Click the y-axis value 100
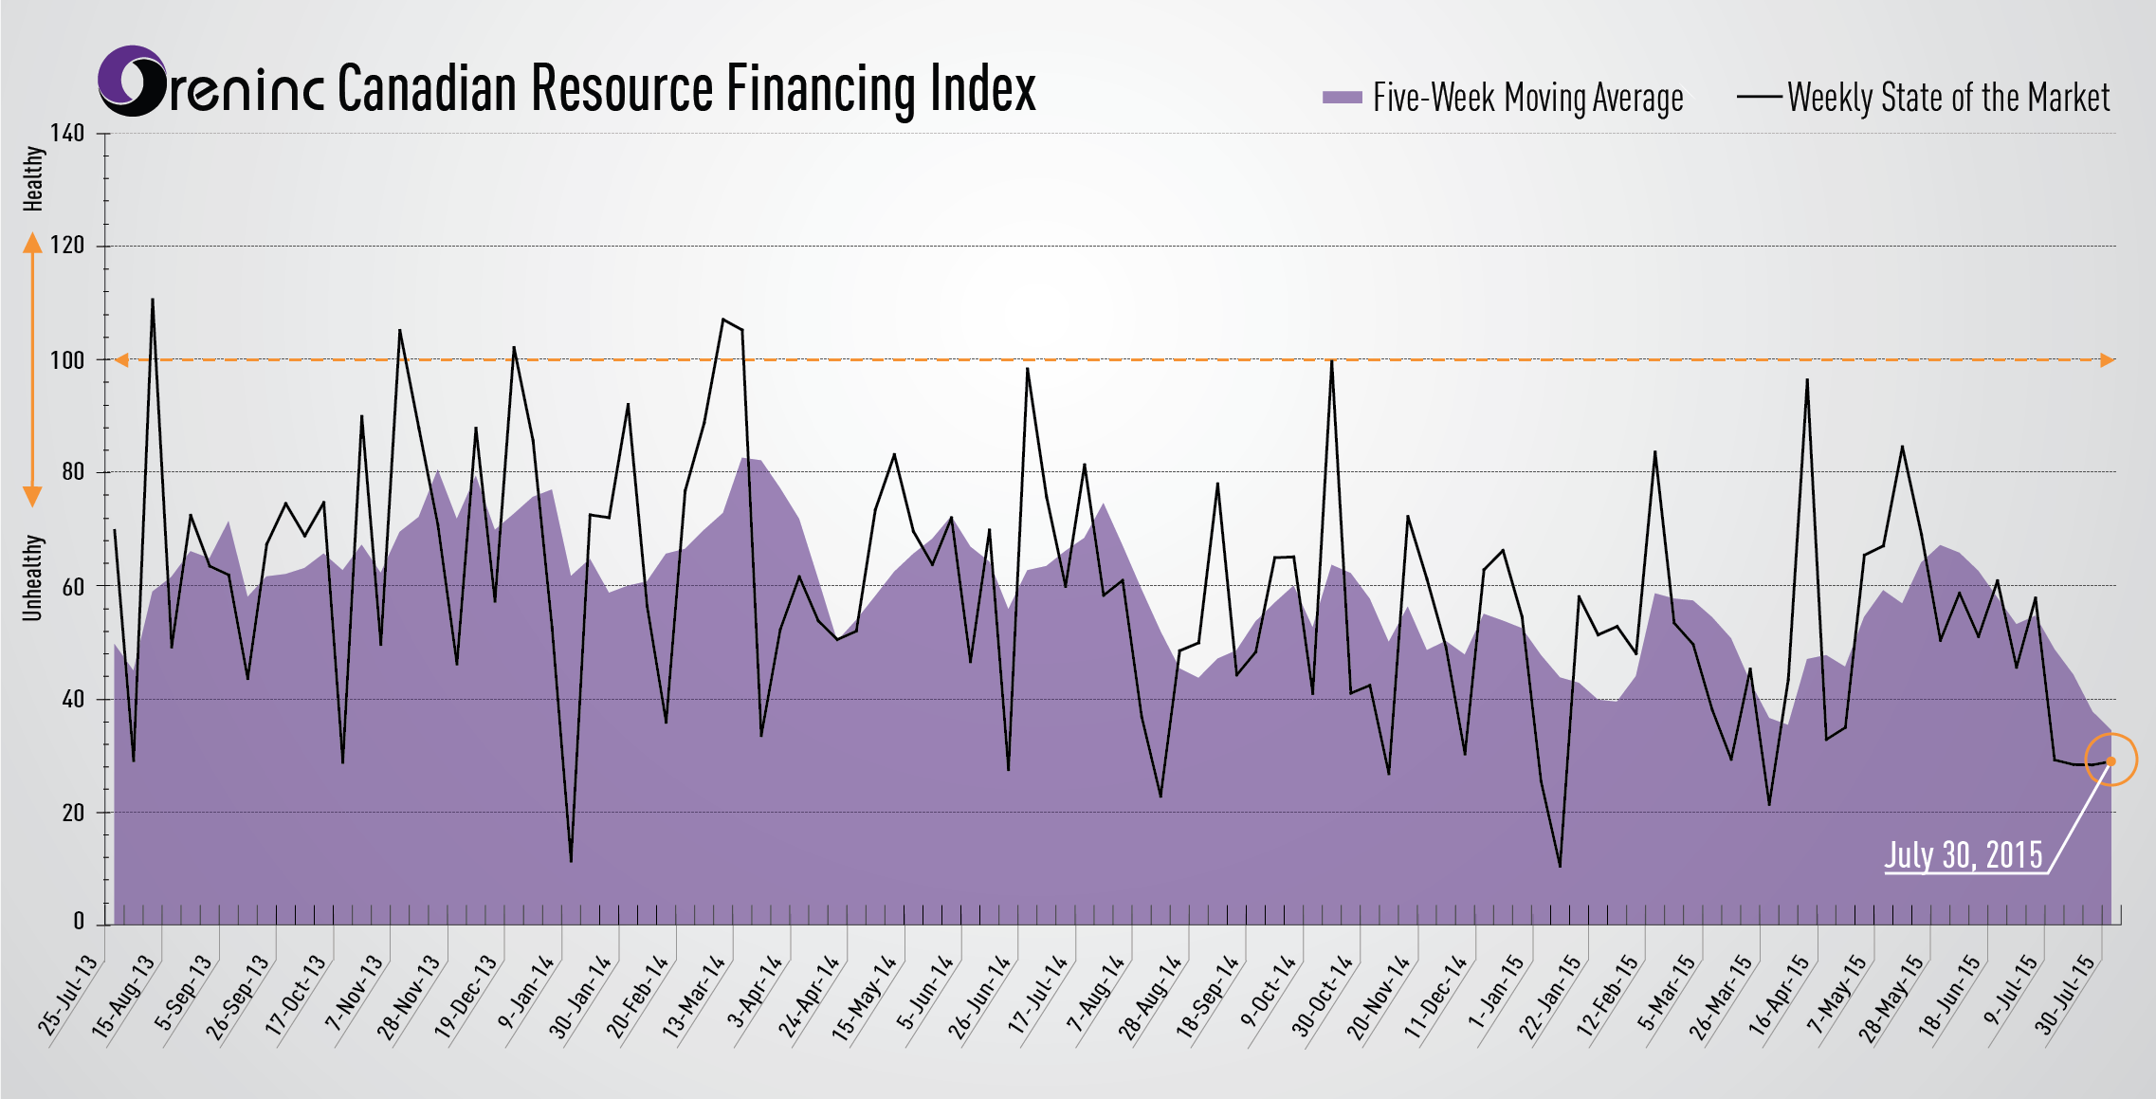This screenshot has height=1099, width=2156. pyautogui.click(x=67, y=359)
